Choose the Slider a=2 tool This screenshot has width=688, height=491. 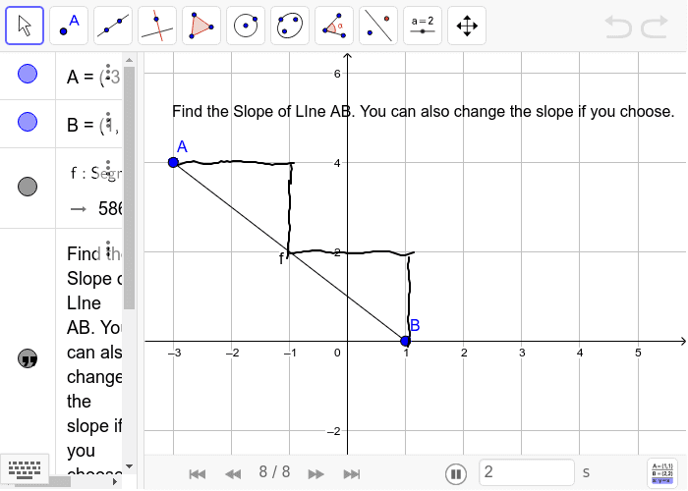point(423,26)
